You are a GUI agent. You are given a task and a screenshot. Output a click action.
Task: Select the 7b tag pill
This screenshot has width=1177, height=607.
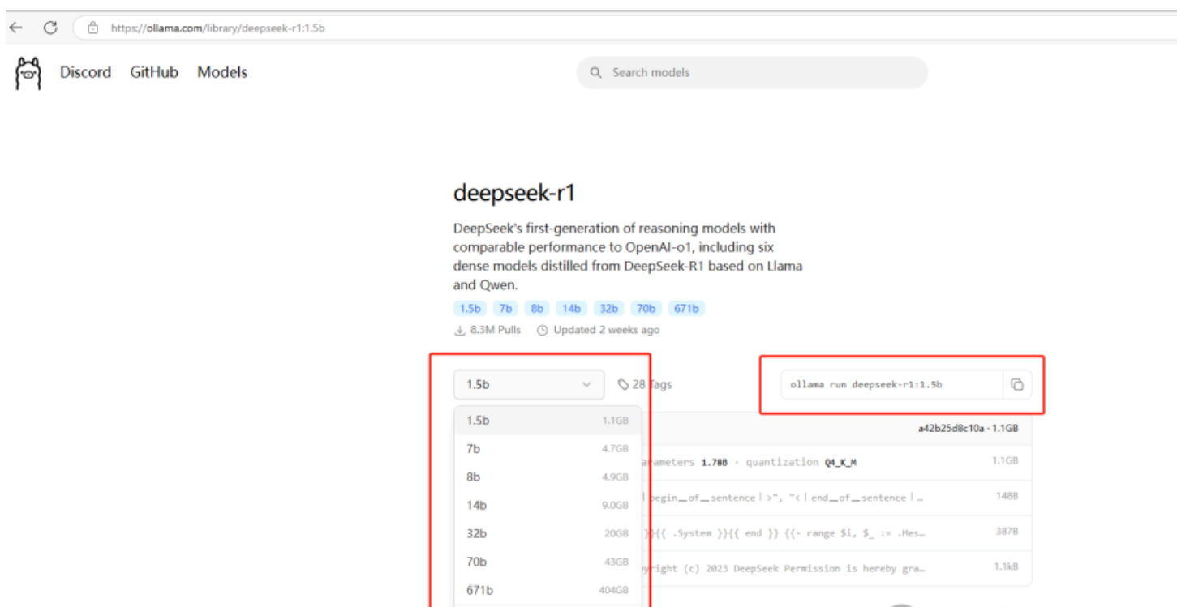tap(505, 308)
